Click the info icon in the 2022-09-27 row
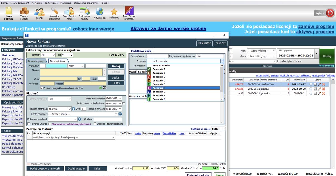 [x=311, y=84]
